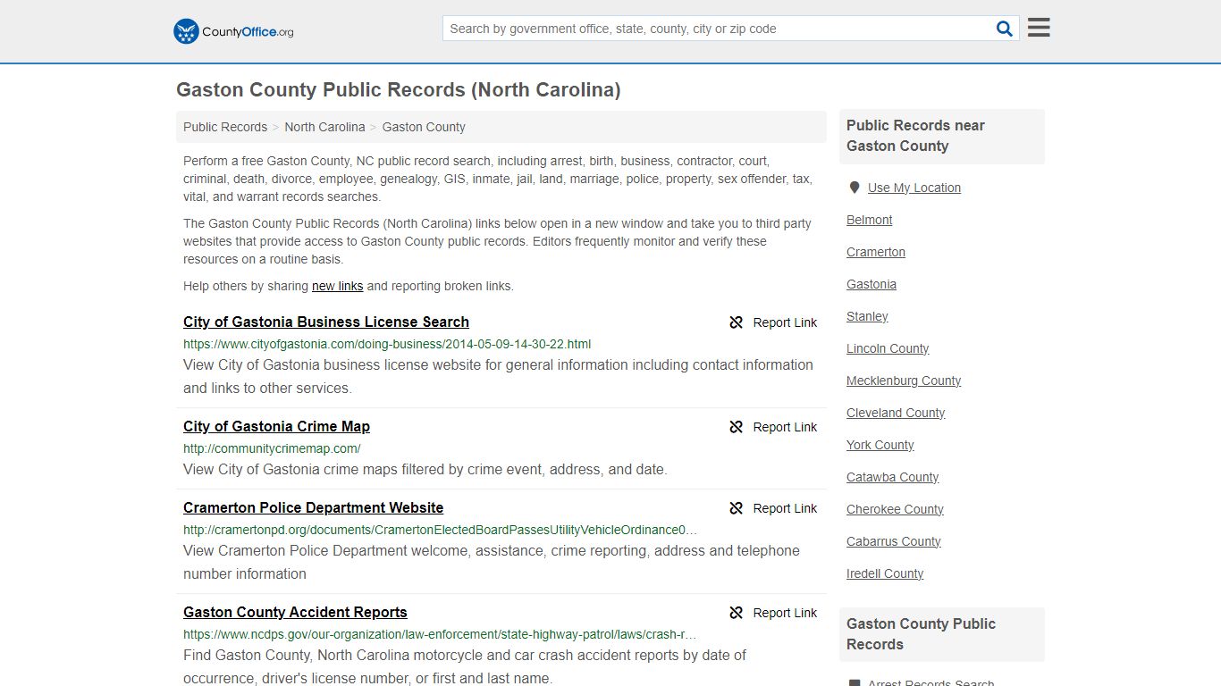This screenshot has width=1221, height=686.
Task: Select Gastonia in nearby records
Action: pyautogui.click(x=872, y=284)
